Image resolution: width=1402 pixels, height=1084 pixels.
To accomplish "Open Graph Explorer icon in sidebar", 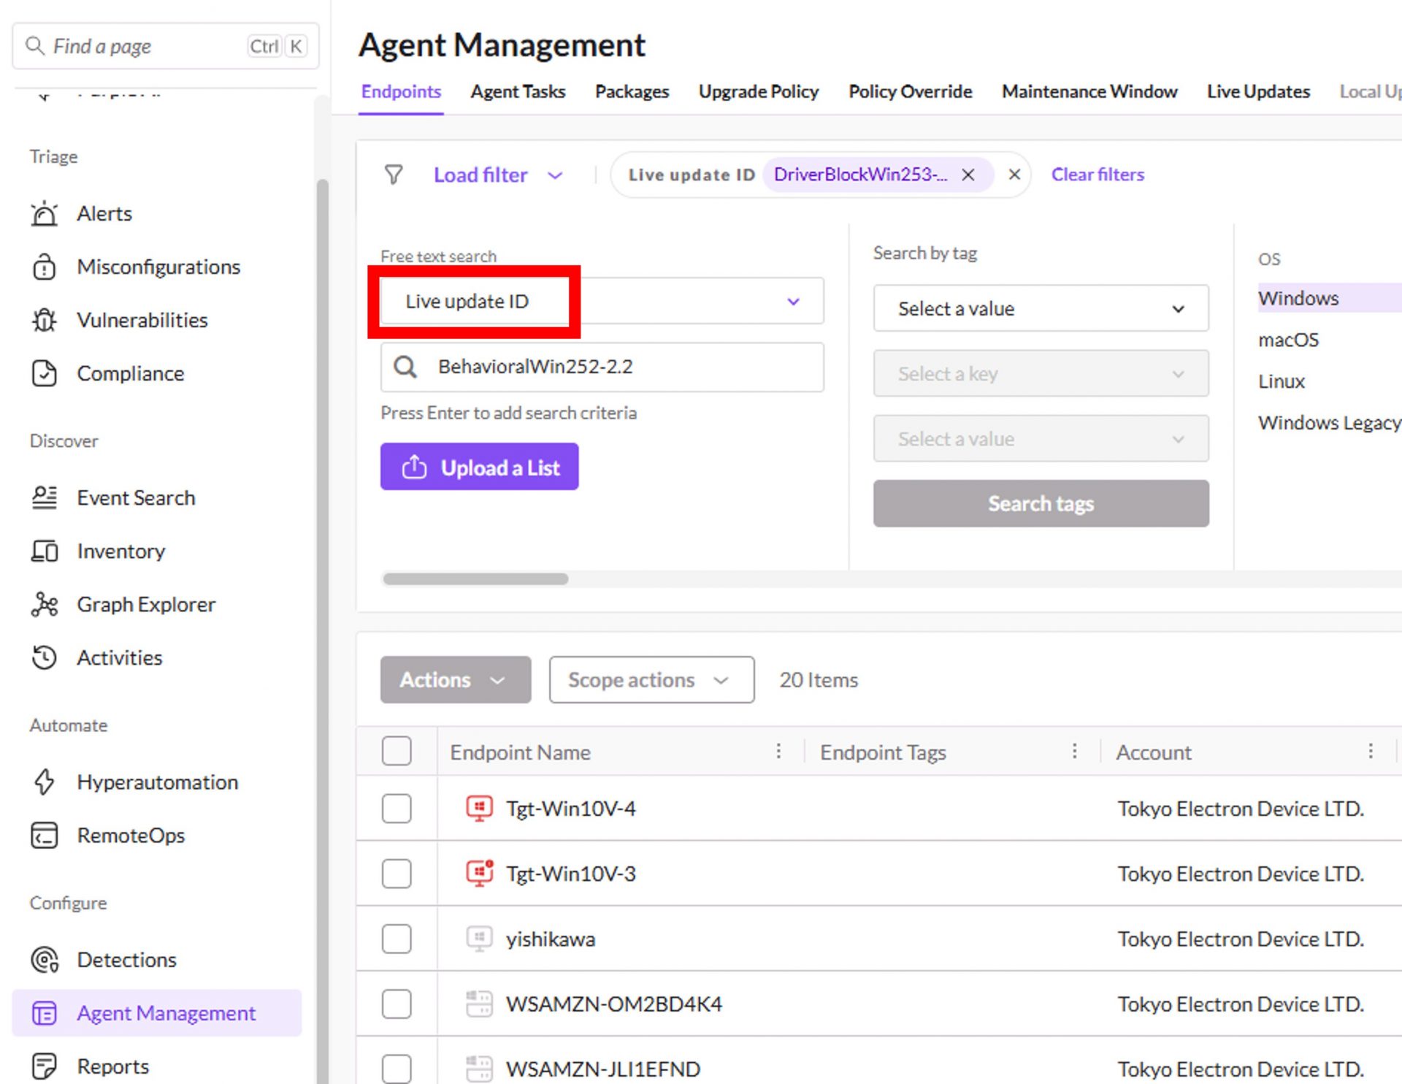I will pyautogui.click(x=44, y=605).
